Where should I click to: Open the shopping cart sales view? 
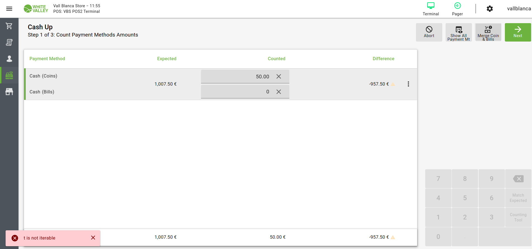click(9, 26)
